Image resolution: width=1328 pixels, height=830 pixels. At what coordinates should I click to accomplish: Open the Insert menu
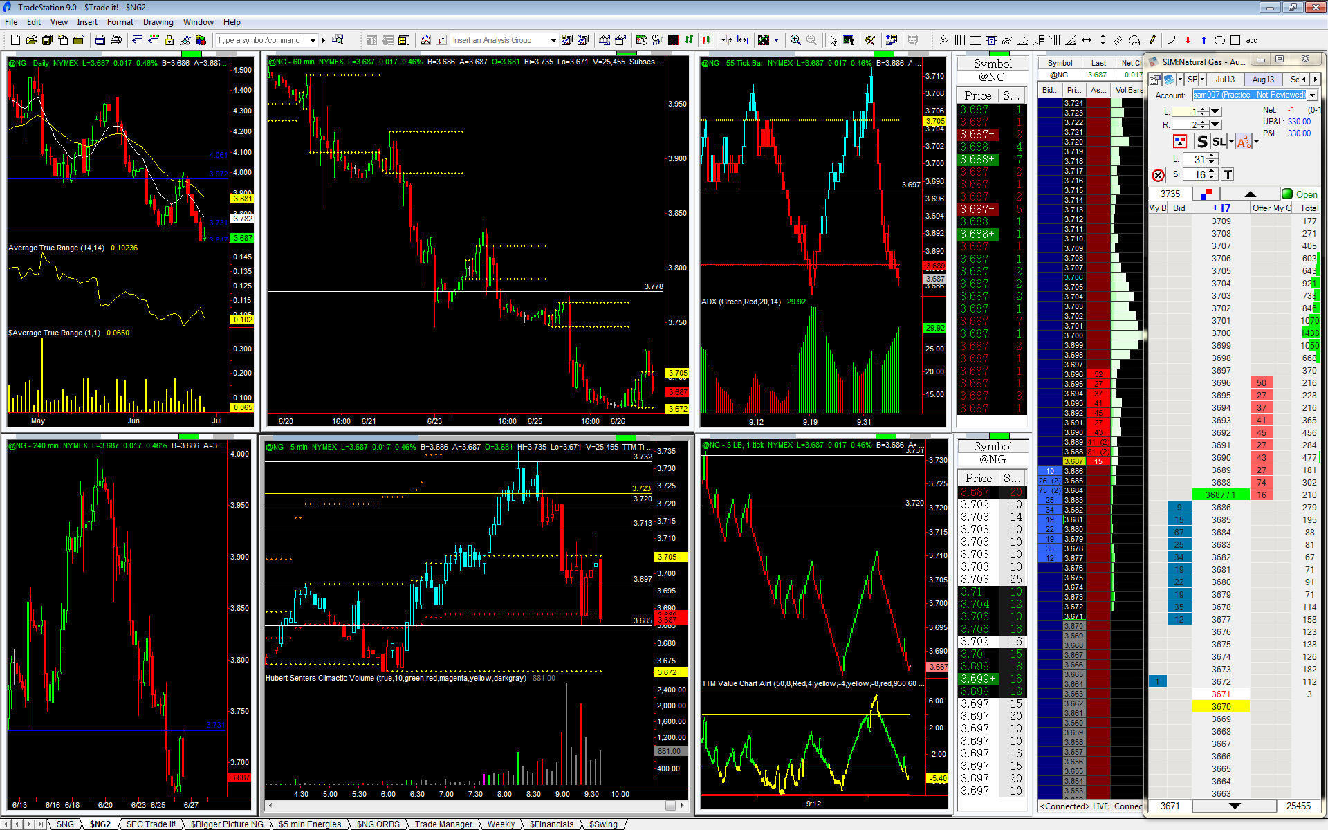pyautogui.click(x=87, y=22)
